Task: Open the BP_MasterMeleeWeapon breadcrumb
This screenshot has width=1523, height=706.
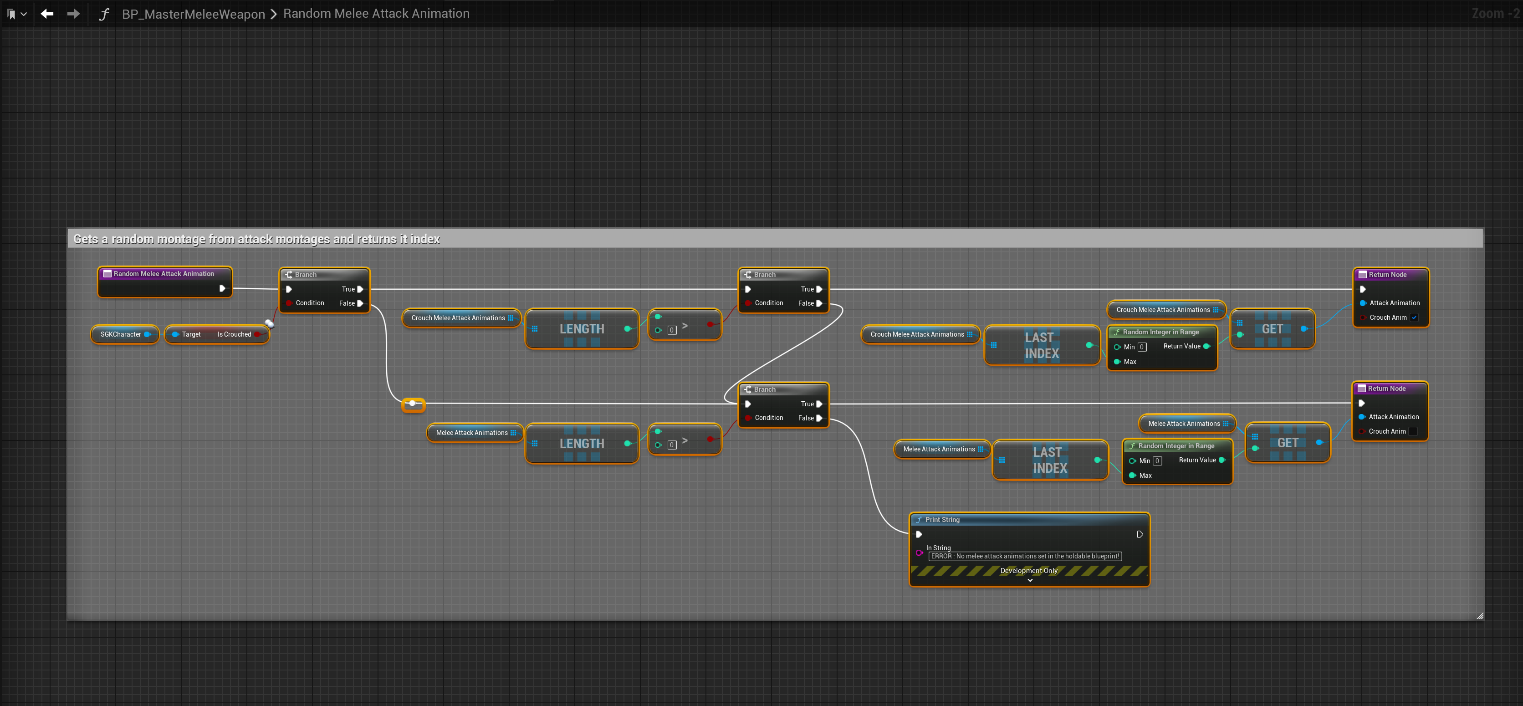Action: coord(193,14)
